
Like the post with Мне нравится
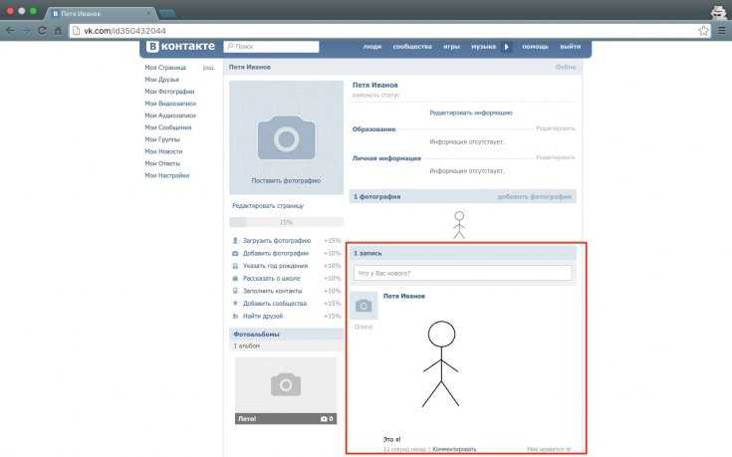point(549,449)
